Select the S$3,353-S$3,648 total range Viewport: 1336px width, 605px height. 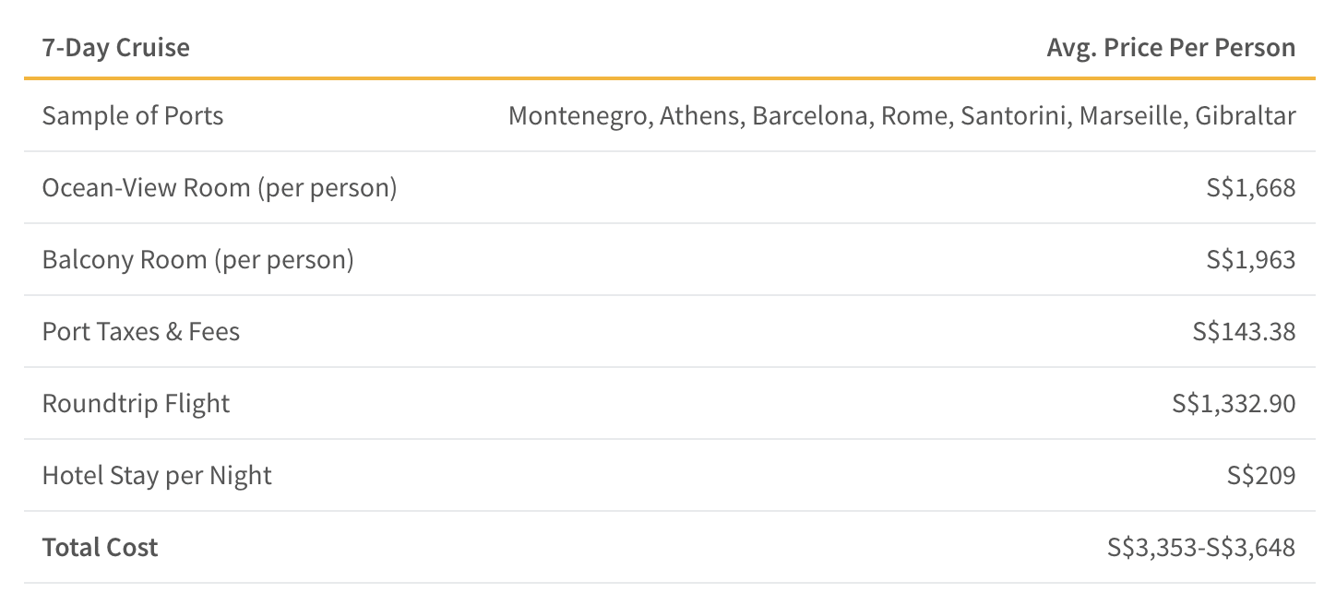tap(1201, 548)
